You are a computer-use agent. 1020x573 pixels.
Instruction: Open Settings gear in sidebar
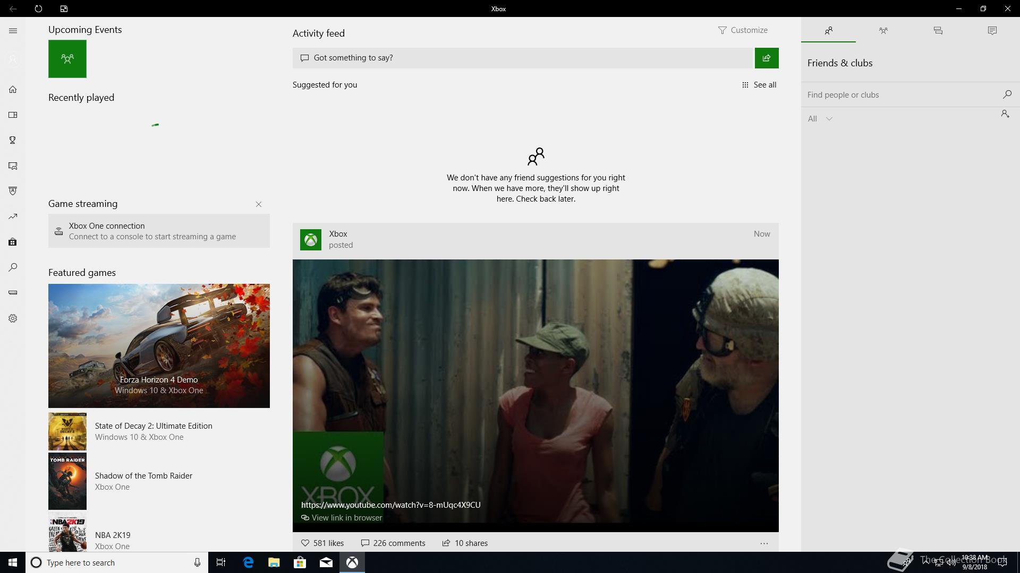pos(13,318)
